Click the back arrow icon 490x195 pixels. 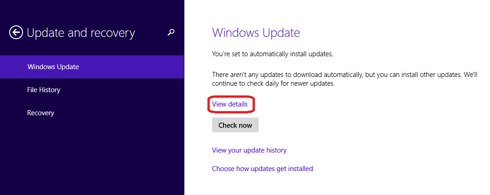pos(16,33)
